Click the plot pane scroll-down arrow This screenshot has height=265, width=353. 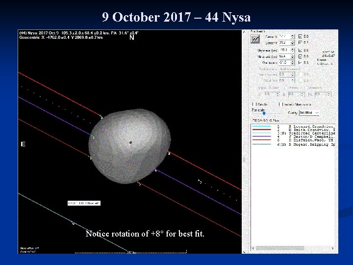(244, 252)
